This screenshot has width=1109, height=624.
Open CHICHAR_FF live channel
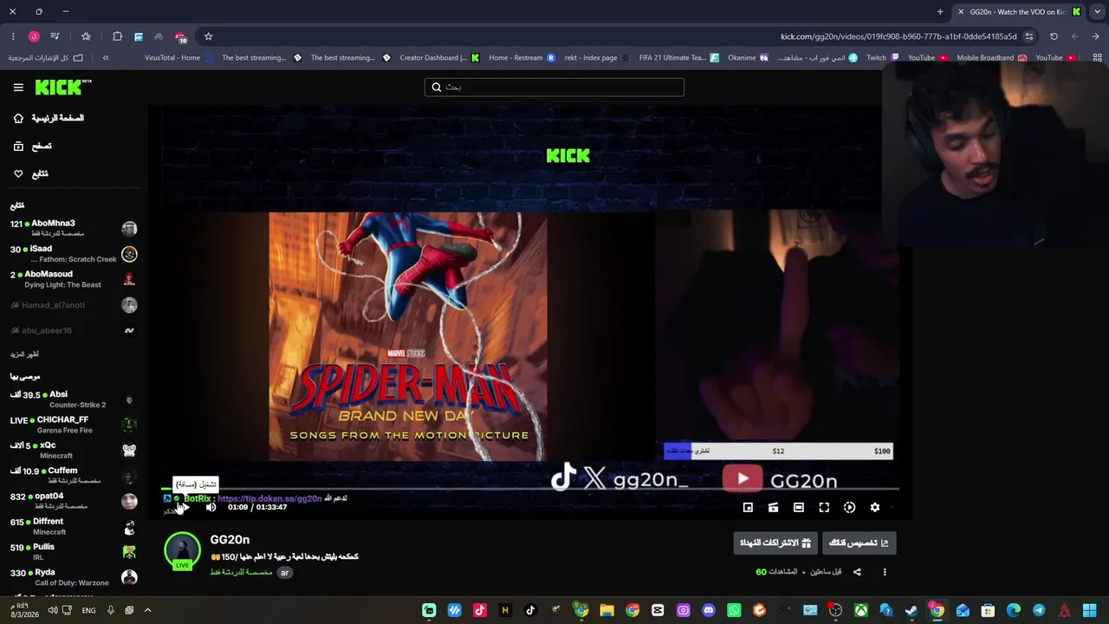click(73, 425)
